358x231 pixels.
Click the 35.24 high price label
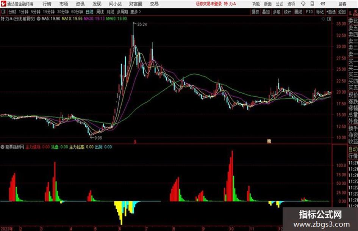coord(142,25)
